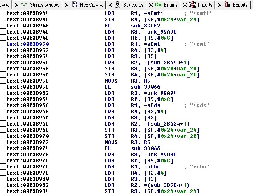Click the Strings window quote icon
The image size is (253, 193).
coord(24,5)
